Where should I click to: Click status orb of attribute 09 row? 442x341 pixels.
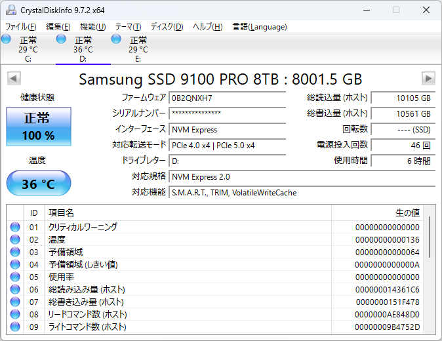(x=15, y=327)
